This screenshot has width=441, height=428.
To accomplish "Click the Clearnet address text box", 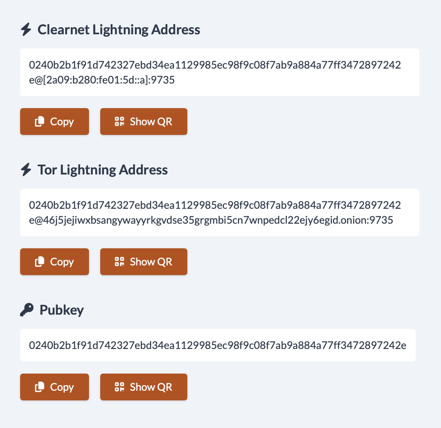I will [x=219, y=72].
